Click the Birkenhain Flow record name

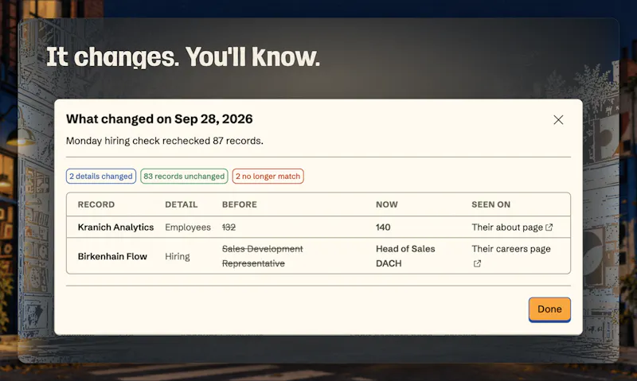coord(112,256)
